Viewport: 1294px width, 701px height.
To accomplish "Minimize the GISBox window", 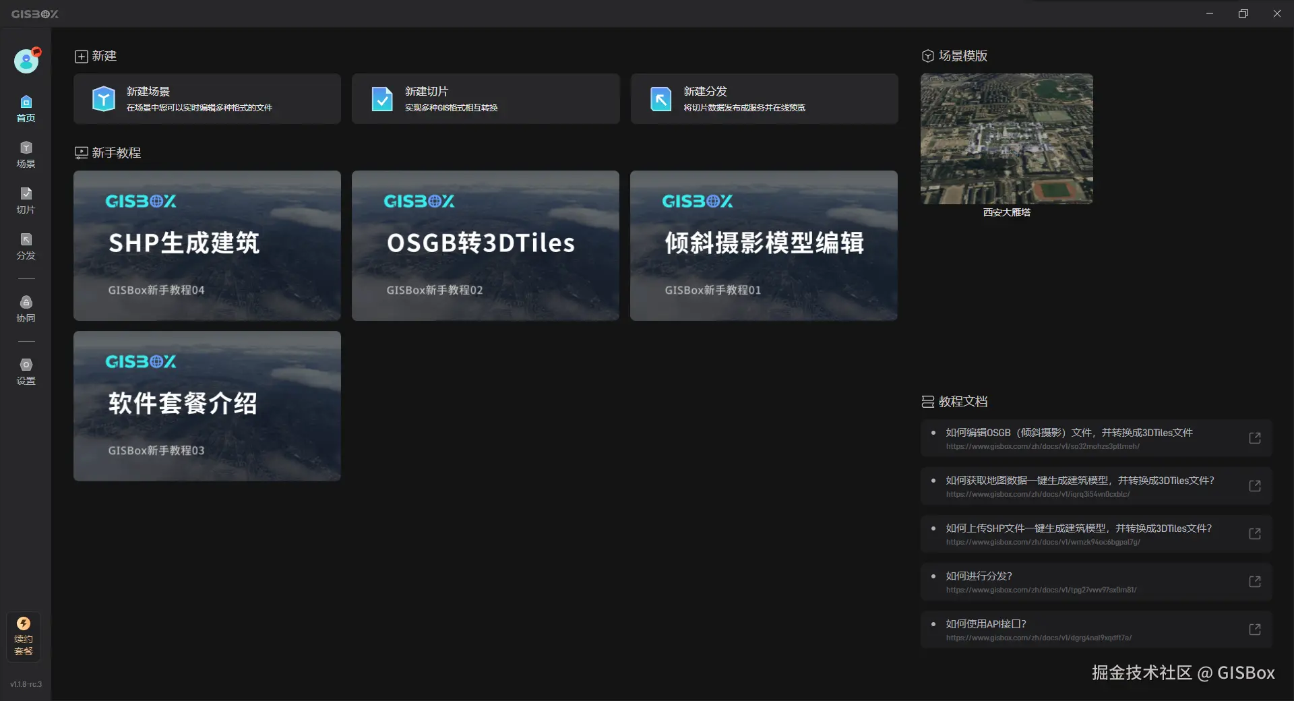I will pos(1210,13).
